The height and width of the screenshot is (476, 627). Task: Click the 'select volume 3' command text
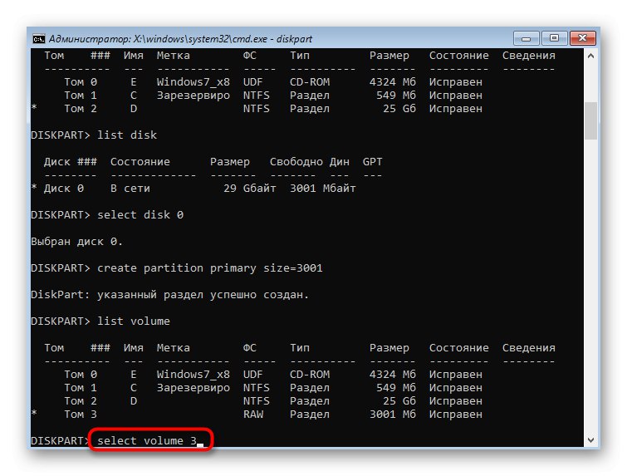tap(147, 441)
